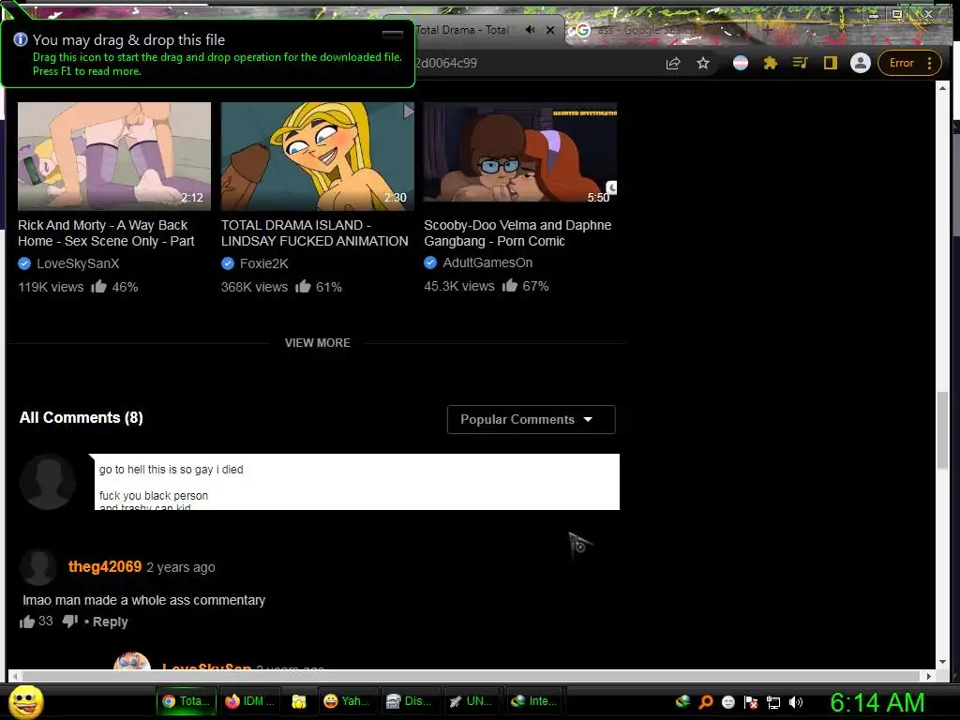Click the magnifier icon in system tray
Screen dimensions: 960x720
click(706, 701)
